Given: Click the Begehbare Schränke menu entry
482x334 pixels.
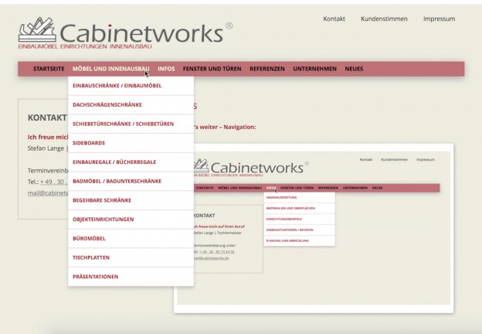Looking at the screenshot, I should pos(102,200).
